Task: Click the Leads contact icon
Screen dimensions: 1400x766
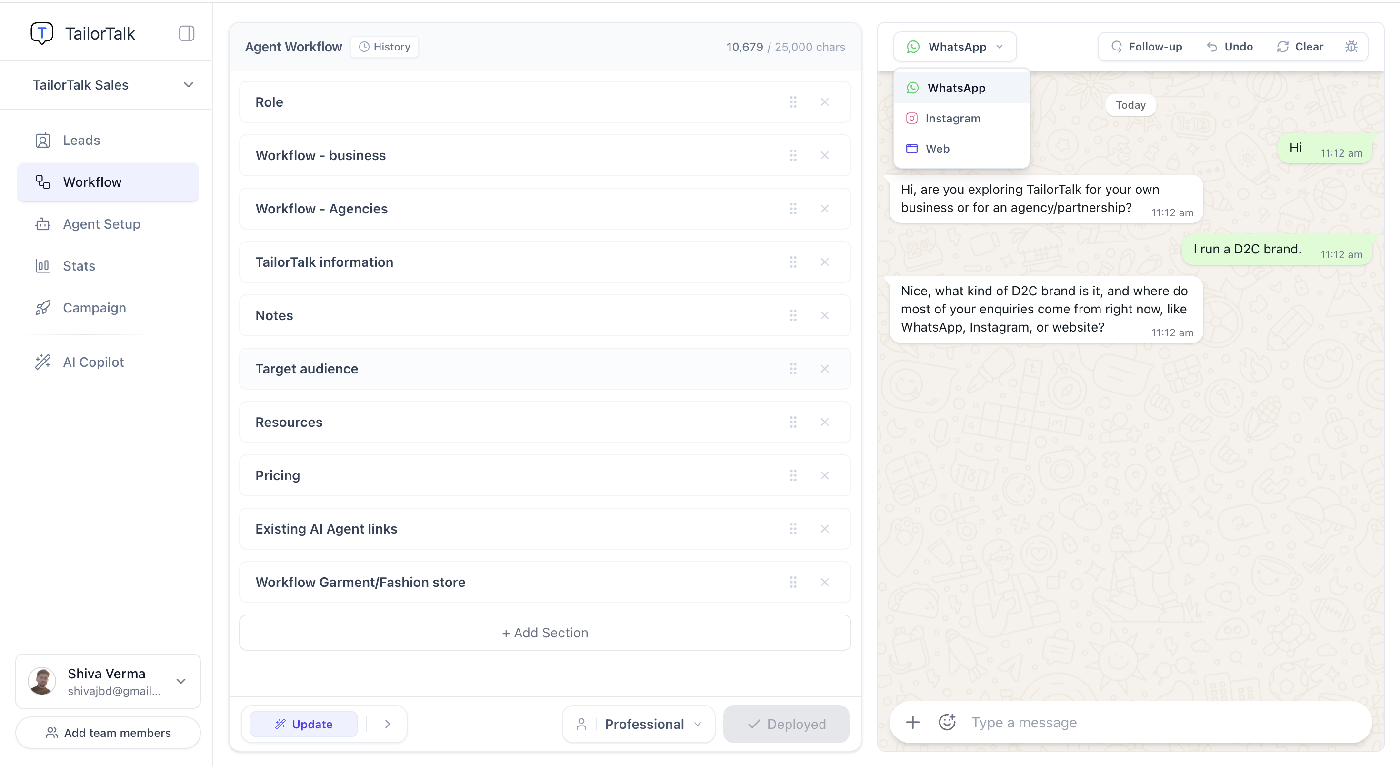Action: [43, 140]
